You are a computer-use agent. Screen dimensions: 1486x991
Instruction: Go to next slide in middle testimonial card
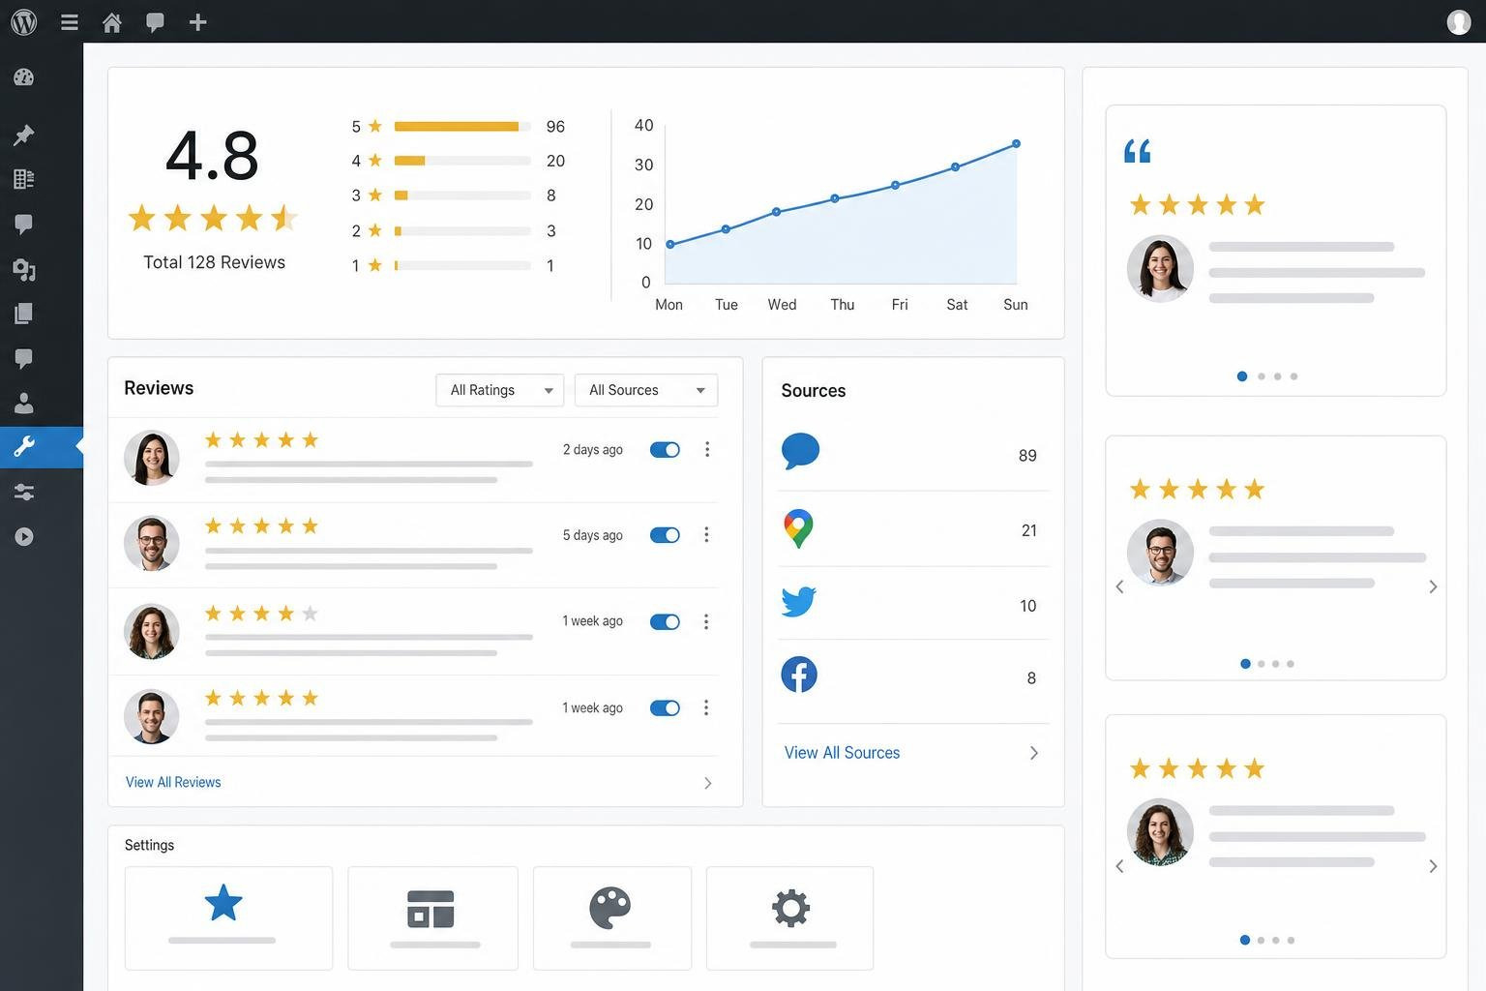[x=1433, y=586]
